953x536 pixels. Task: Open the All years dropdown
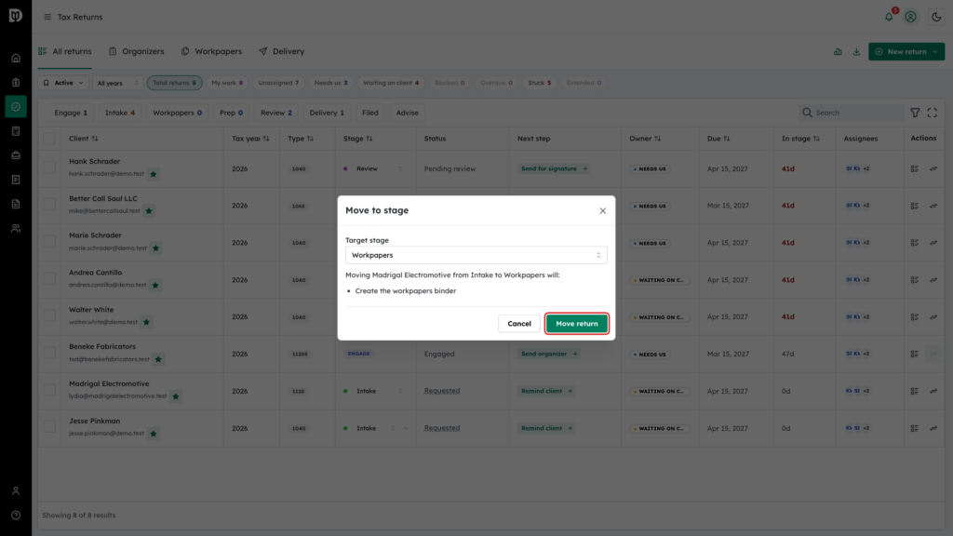click(x=117, y=83)
